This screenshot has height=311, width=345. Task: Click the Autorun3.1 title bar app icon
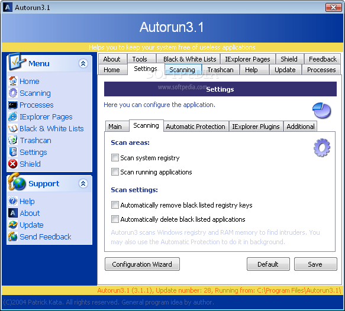(x=8, y=7)
